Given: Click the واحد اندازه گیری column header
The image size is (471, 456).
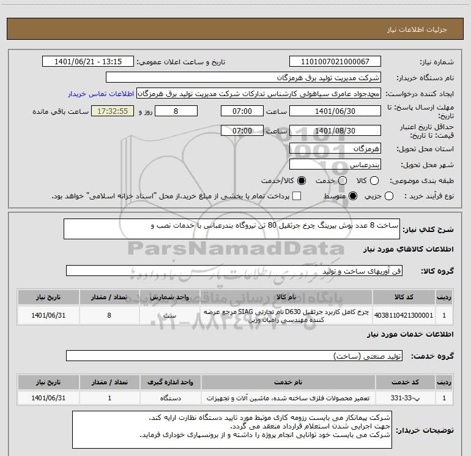Looking at the screenshot, I should pyautogui.click(x=170, y=382).
